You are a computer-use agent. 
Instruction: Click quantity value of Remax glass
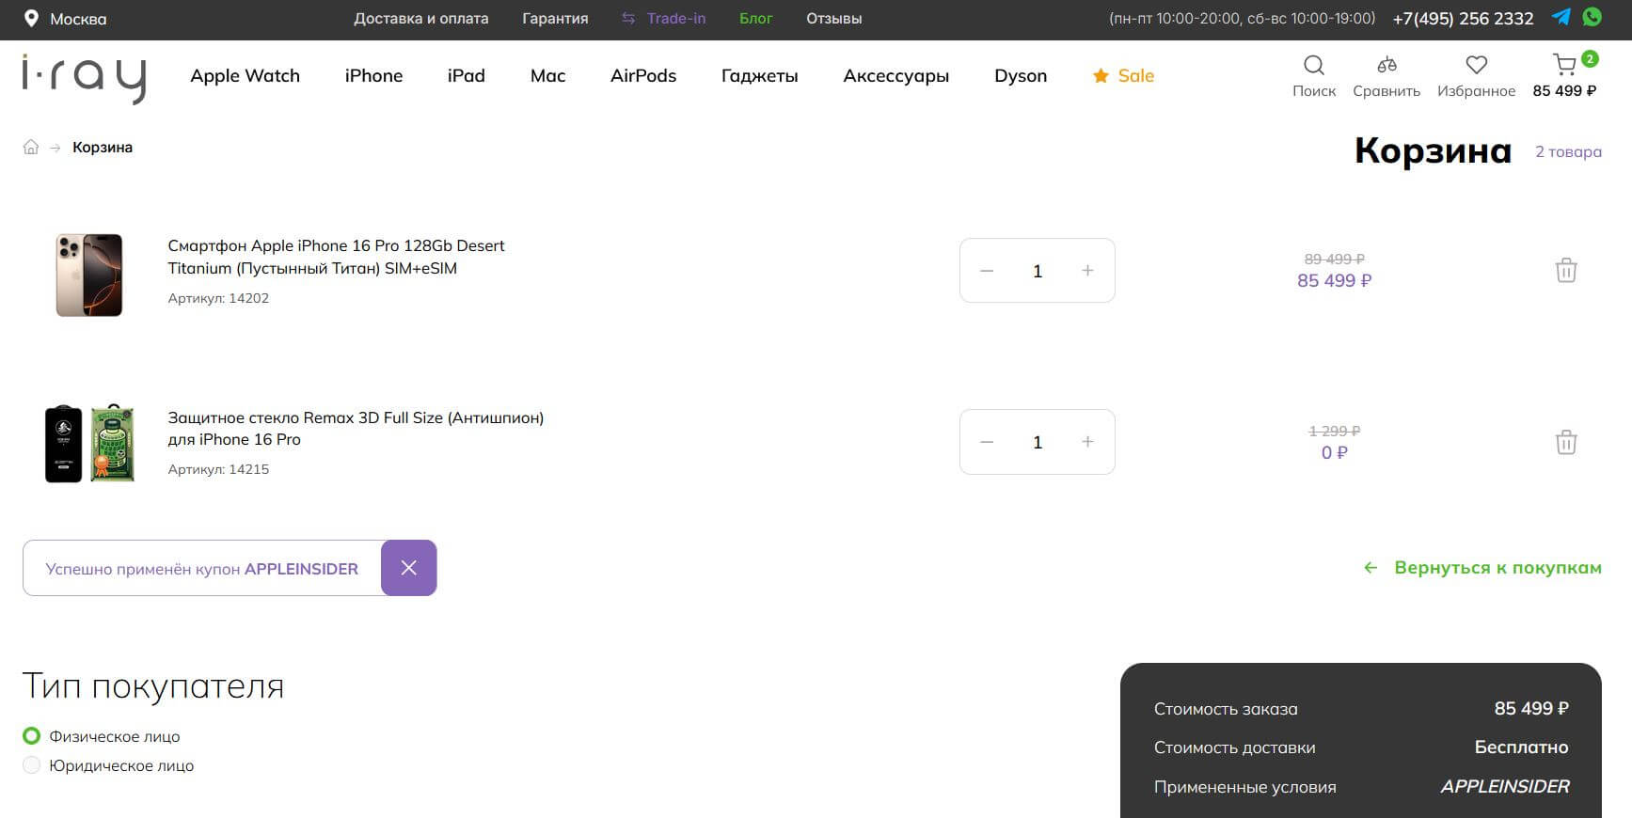click(1038, 442)
